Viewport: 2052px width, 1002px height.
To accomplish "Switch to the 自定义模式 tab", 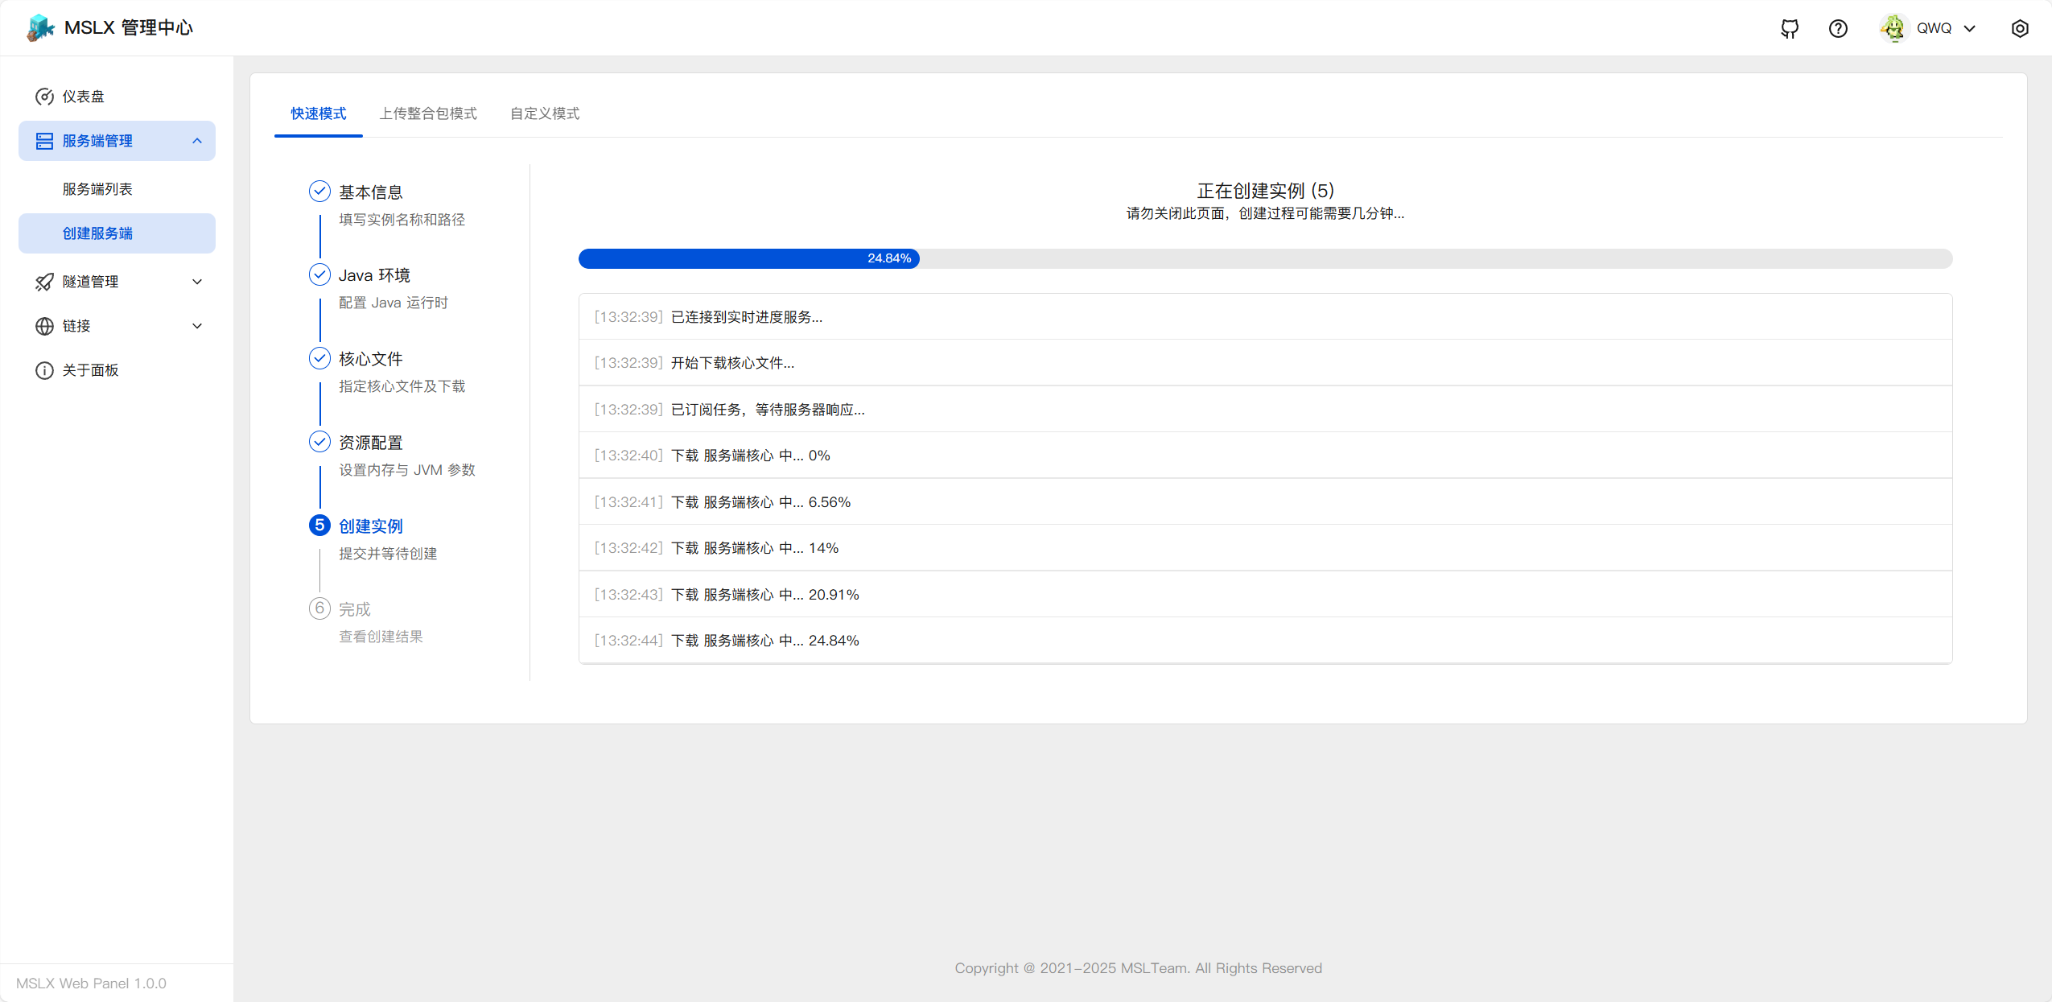I will (545, 113).
